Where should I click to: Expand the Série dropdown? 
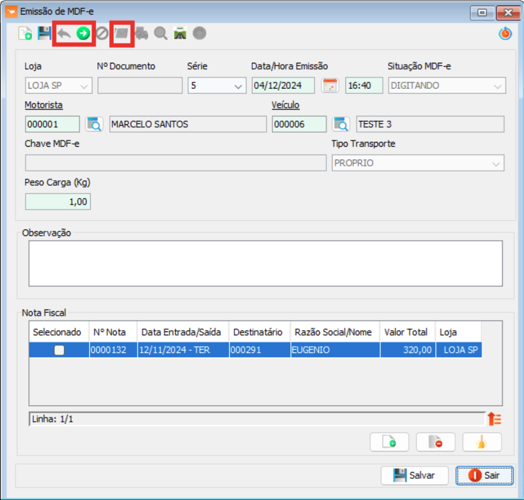[x=238, y=86]
